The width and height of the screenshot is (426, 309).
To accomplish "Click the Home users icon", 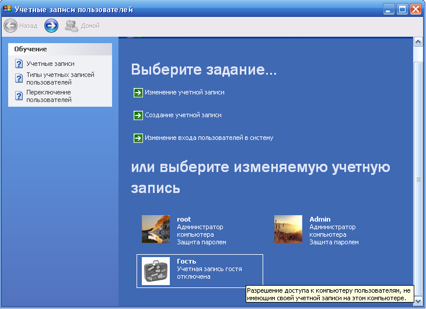I will pyautogui.click(x=71, y=26).
